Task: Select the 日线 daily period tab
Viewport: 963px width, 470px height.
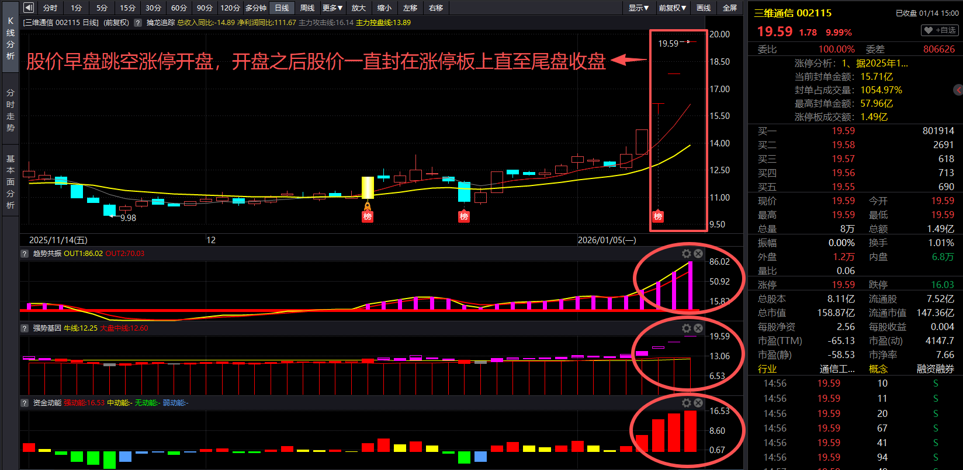Action: pyautogui.click(x=282, y=8)
